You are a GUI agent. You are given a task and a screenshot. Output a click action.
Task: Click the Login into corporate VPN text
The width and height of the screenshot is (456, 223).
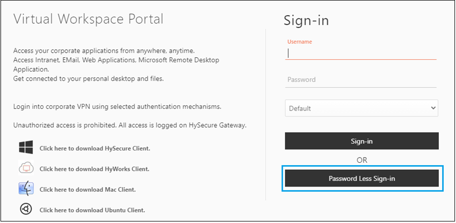117,106
